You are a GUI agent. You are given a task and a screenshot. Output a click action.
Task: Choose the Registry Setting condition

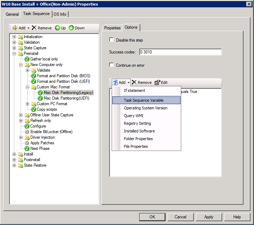(147, 123)
